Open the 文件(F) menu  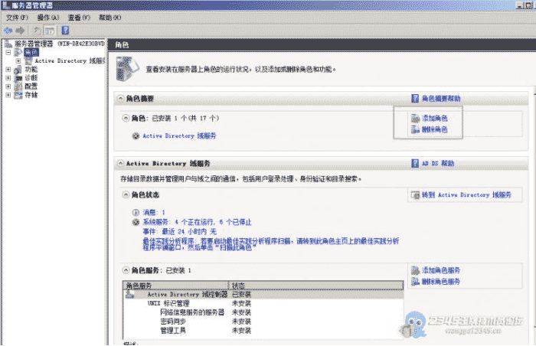tap(17, 16)
